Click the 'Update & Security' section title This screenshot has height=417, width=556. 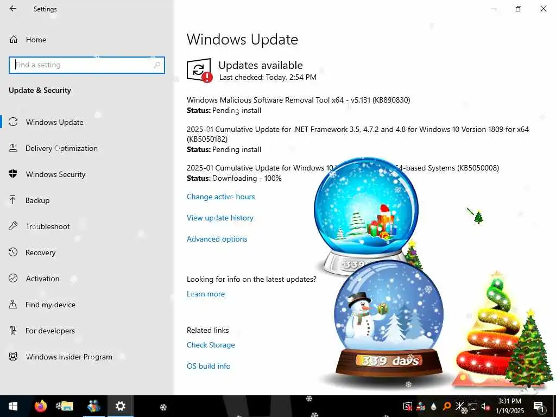40,91
